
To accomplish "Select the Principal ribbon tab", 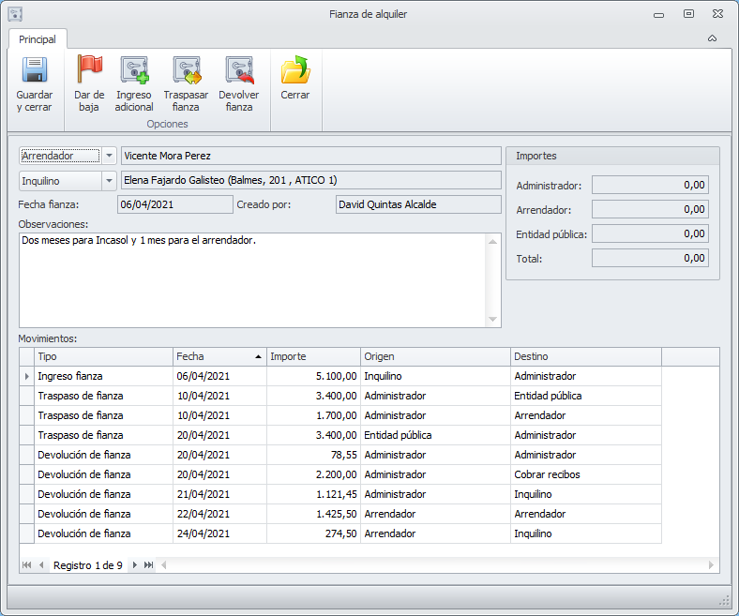I will pos(38,39).
